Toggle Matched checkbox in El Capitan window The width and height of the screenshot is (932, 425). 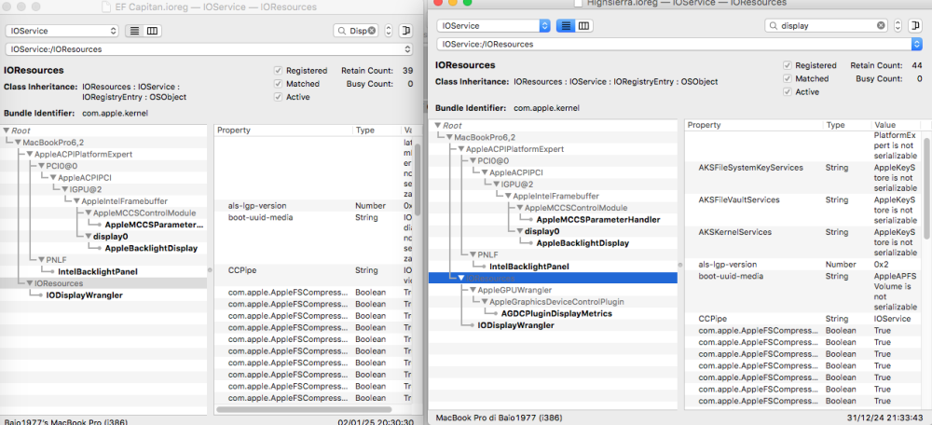(x=278, y=84)
